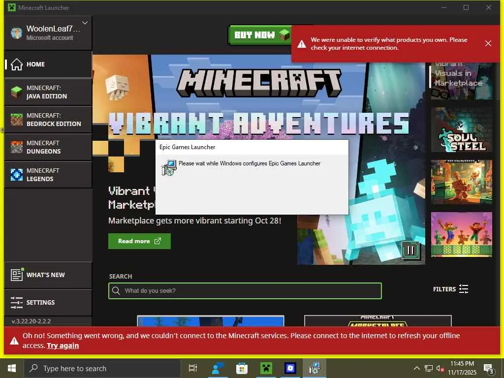Open Minecraft Dungeons page

[48, 147]
